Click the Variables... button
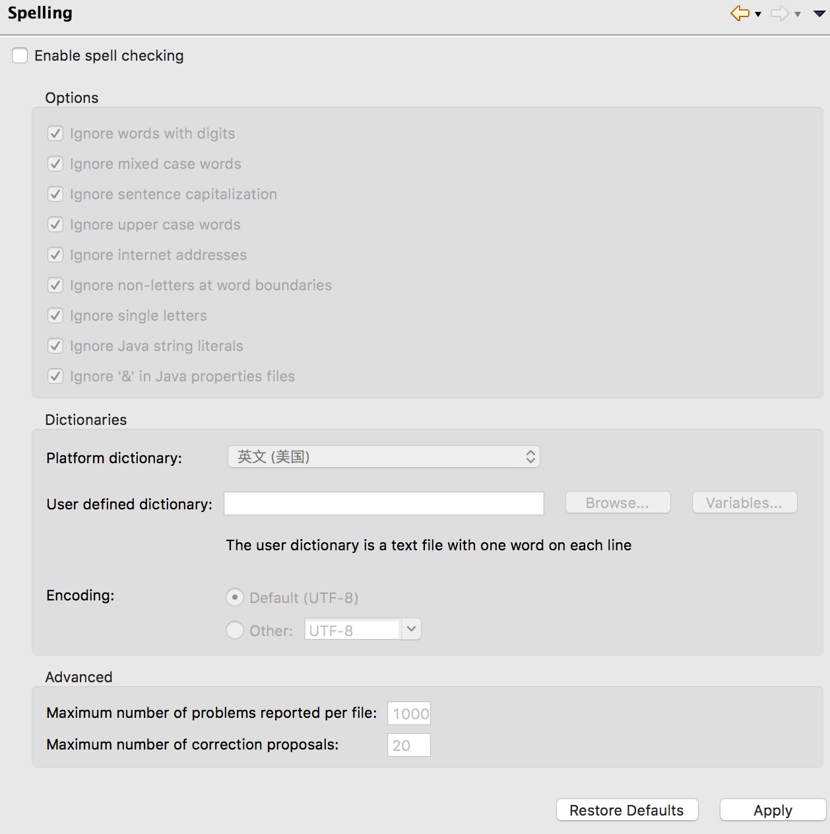 pos(744,503)
